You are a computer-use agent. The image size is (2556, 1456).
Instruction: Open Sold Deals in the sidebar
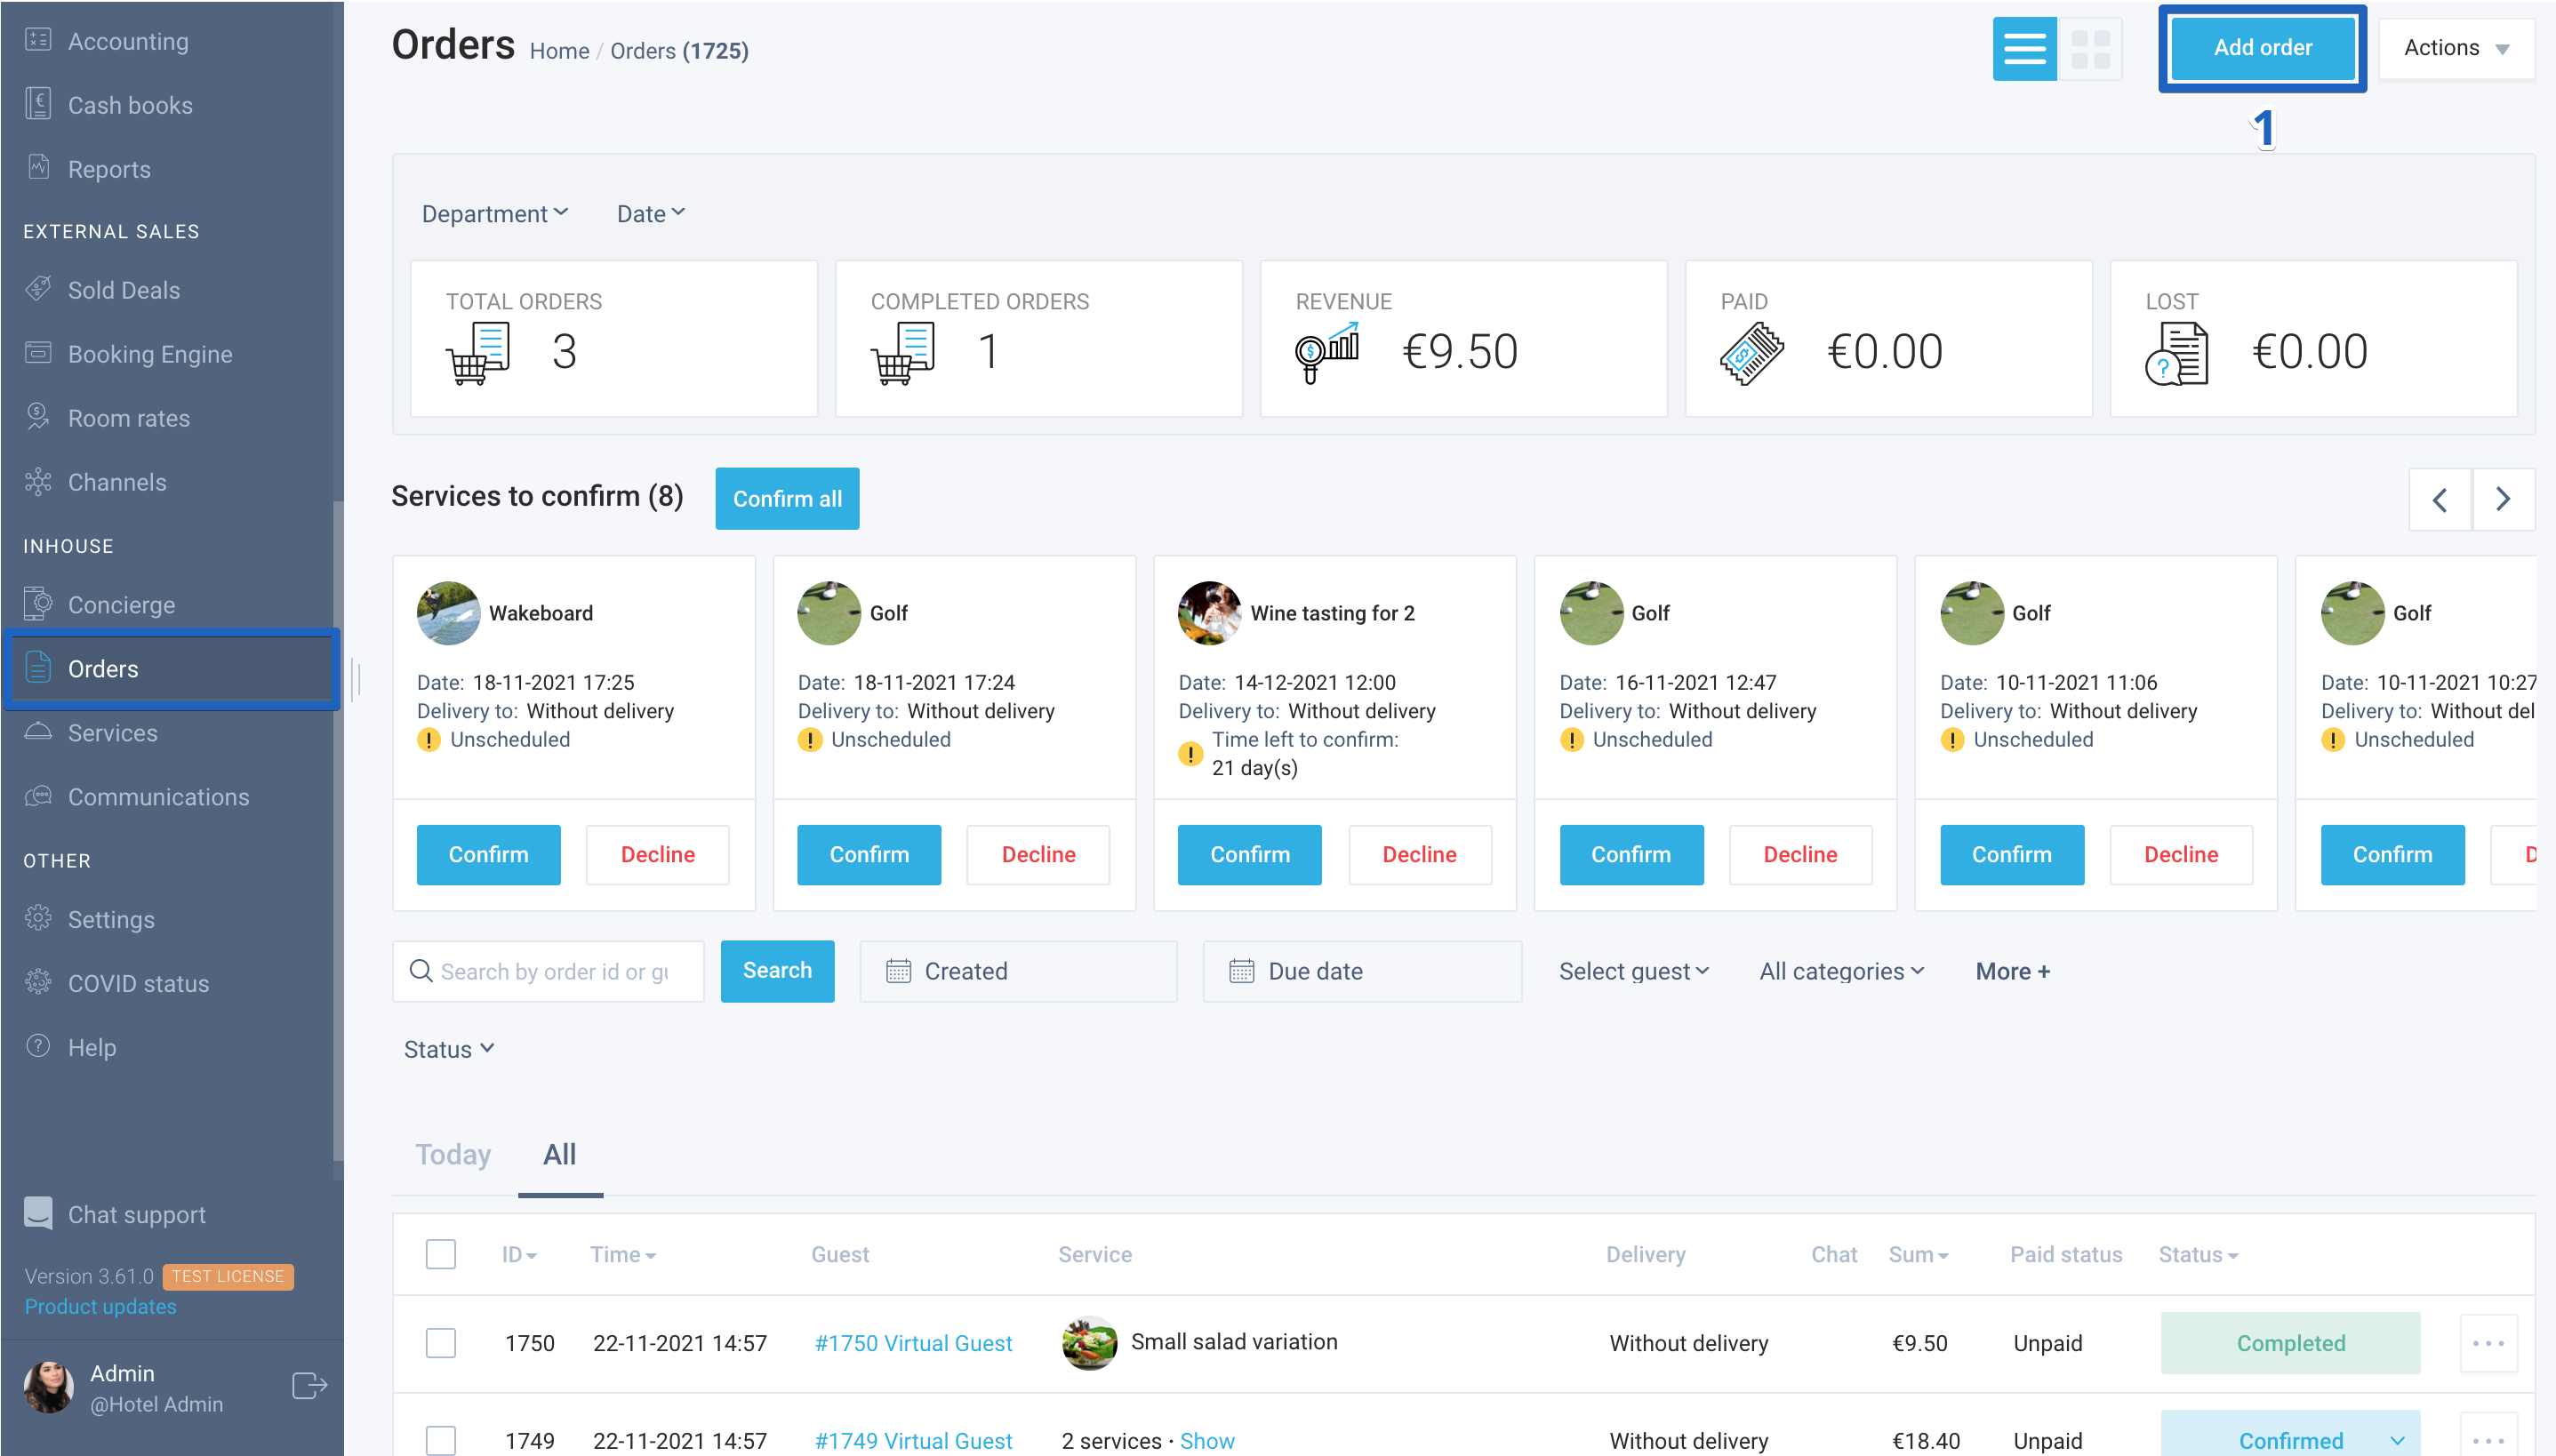point(123,290)
